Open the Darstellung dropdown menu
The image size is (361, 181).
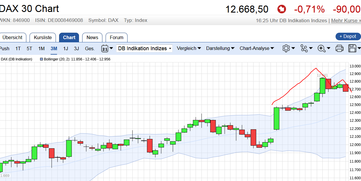[x=220, y=48]
